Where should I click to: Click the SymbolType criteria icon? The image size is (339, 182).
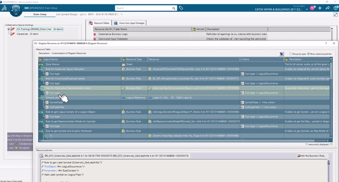click(242, 102)
